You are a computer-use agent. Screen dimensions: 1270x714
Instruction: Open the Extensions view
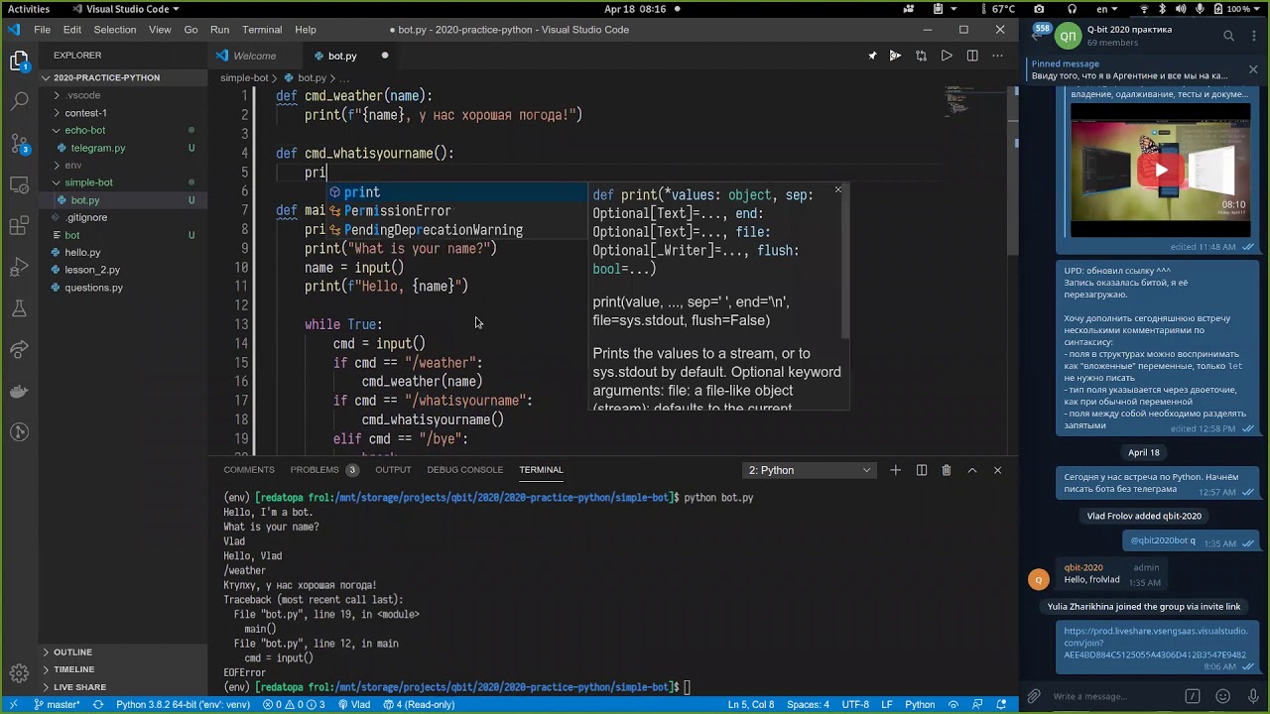pos(19,227)
